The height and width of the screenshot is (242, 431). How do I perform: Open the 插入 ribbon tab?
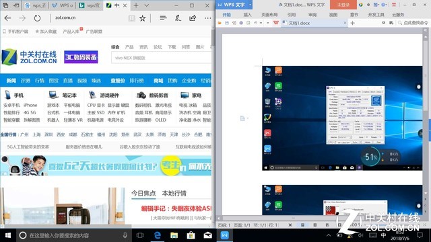click(x=247, y=15)
